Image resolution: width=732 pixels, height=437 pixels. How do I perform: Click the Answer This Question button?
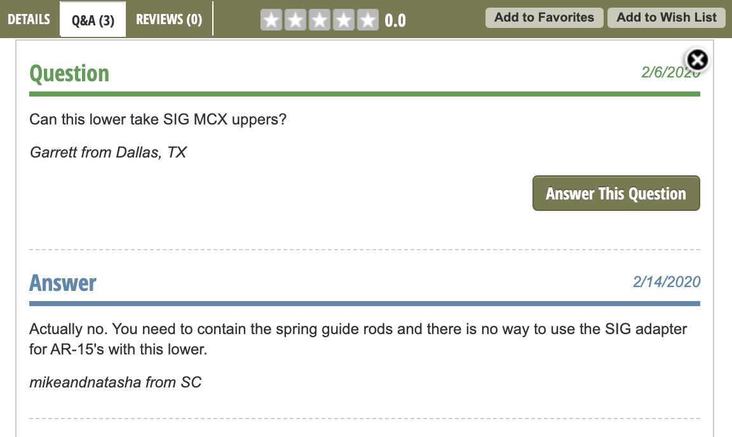616,193
